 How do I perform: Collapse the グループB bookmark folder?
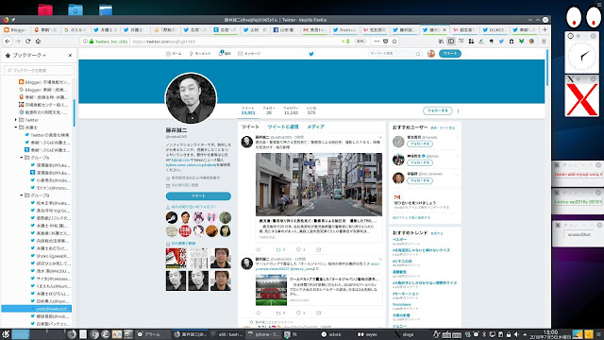(x=22, y=195)
